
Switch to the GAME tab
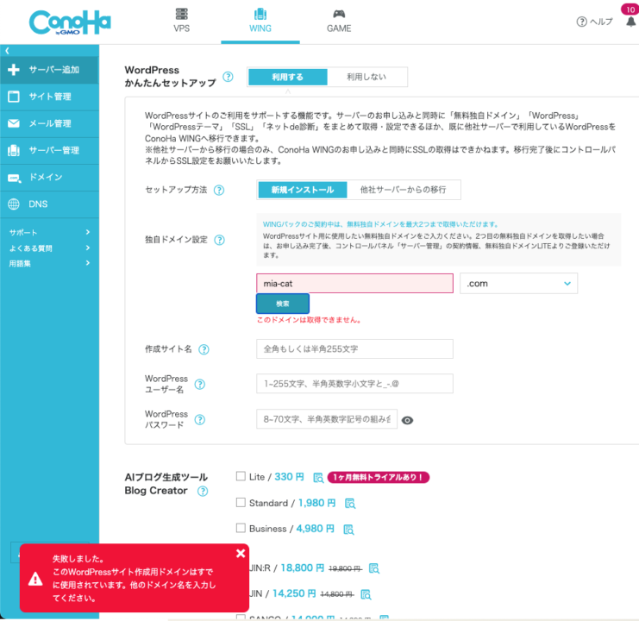point(339,21)
